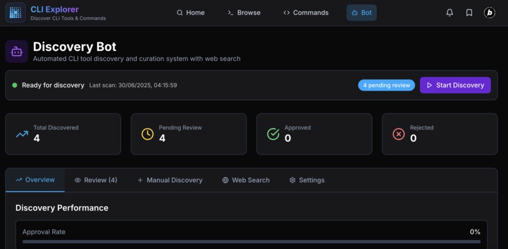Click the Rejected X circle icon

coord(398,134)
